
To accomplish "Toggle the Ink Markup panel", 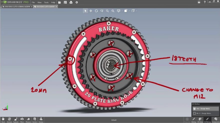I will coord(207,120).
